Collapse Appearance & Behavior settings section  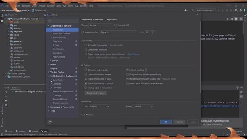tap(49, 26)
